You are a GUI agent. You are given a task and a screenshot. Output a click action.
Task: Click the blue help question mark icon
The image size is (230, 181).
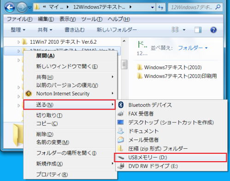213,30
